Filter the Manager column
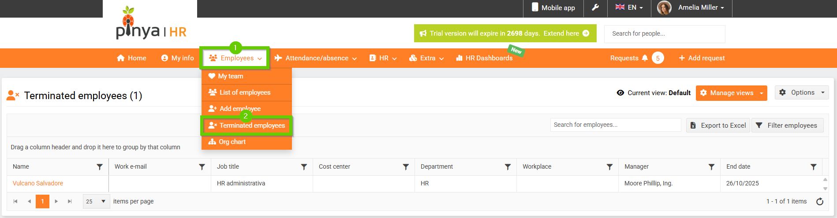837x218 pixels. (711, 167)
